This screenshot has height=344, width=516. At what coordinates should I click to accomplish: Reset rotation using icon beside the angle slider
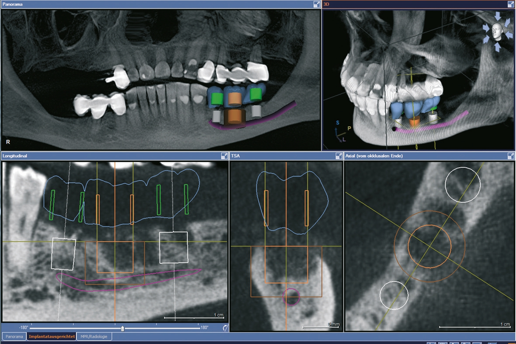click(x=225, y=327)
